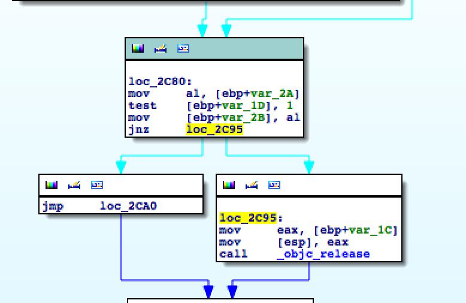Click third title icon on jmp loc_2CA0 node
This screenshot has height=303, width=466.
97,185
